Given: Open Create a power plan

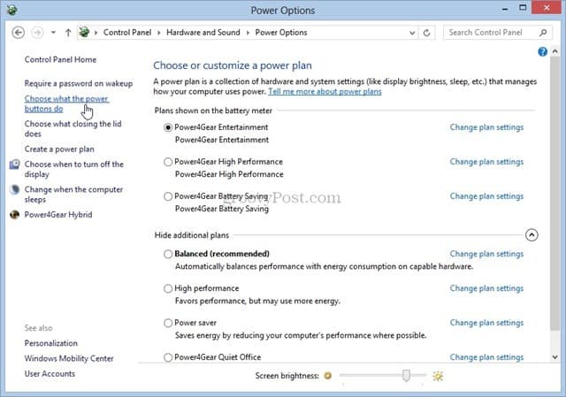Looking at the screenshot, I should tap(59, 149).
